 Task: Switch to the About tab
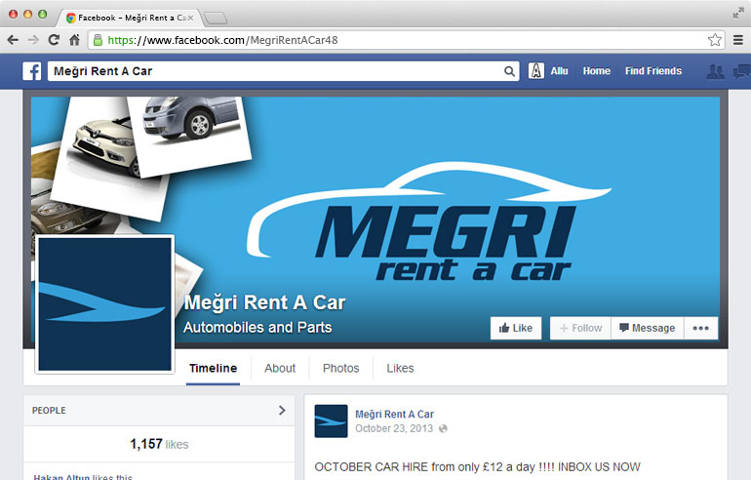click(x=280, y=369)
